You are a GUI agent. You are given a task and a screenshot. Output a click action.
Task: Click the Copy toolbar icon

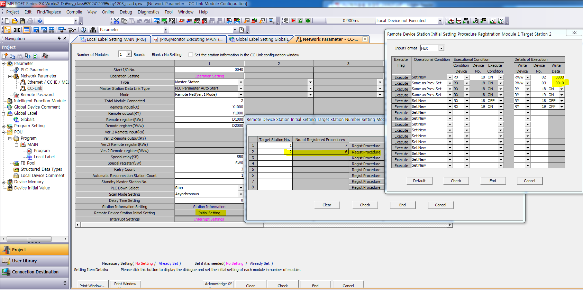tap(124, 21)
